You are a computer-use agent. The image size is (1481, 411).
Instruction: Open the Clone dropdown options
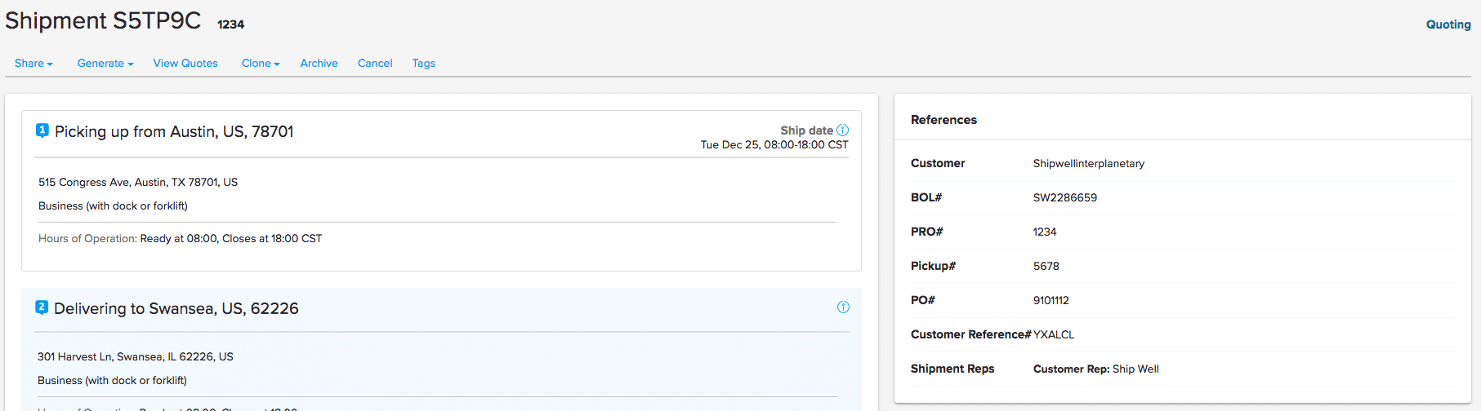260,64
